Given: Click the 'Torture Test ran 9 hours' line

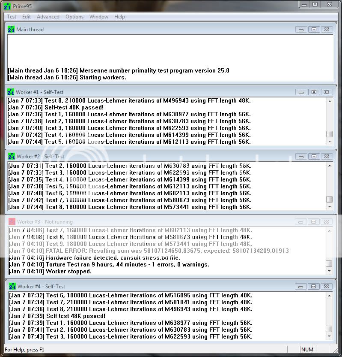Looking at the screenshot, I should tap(109, 265).
